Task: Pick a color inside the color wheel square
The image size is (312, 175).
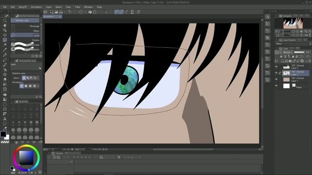Action: [26, 157]
